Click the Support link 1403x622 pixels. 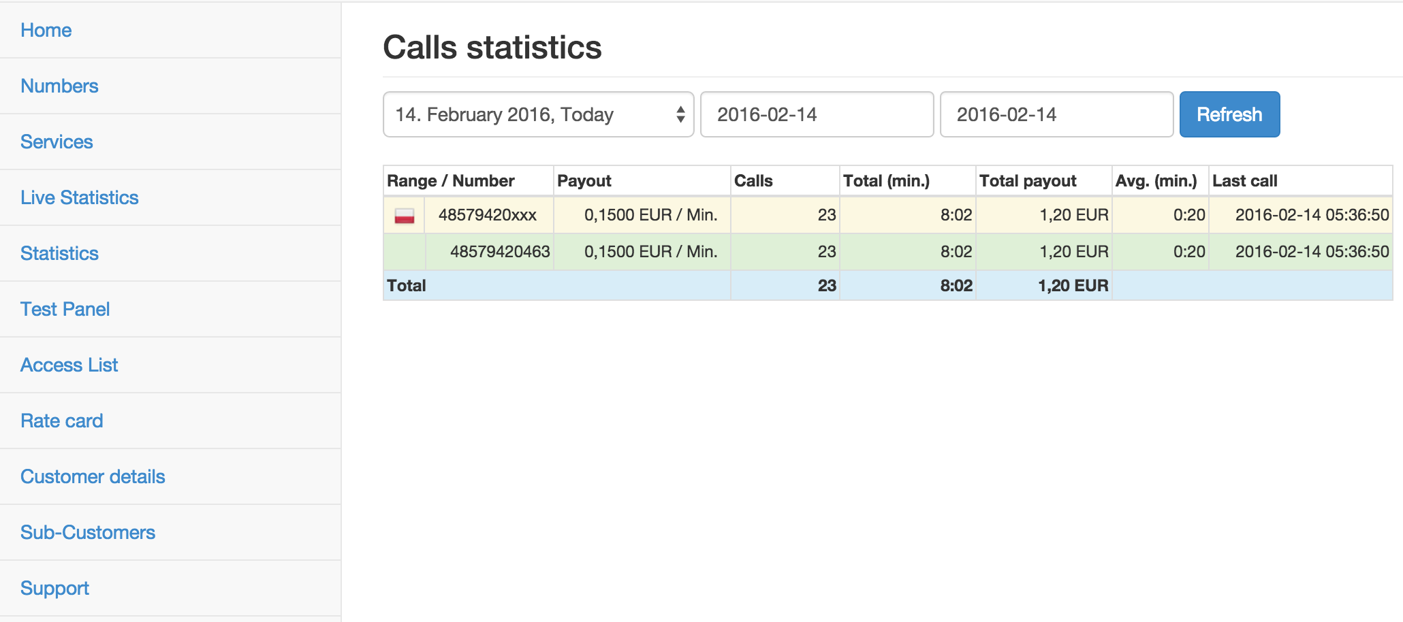tap(55, 588)
